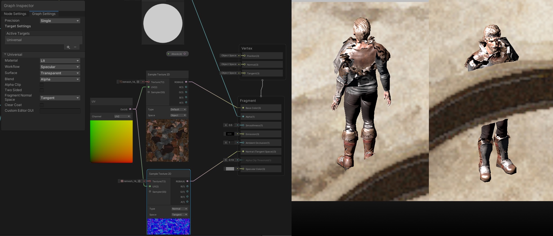
Task: Click the G(1) output port of lower Sample Texture 2D
Action: 187,192
